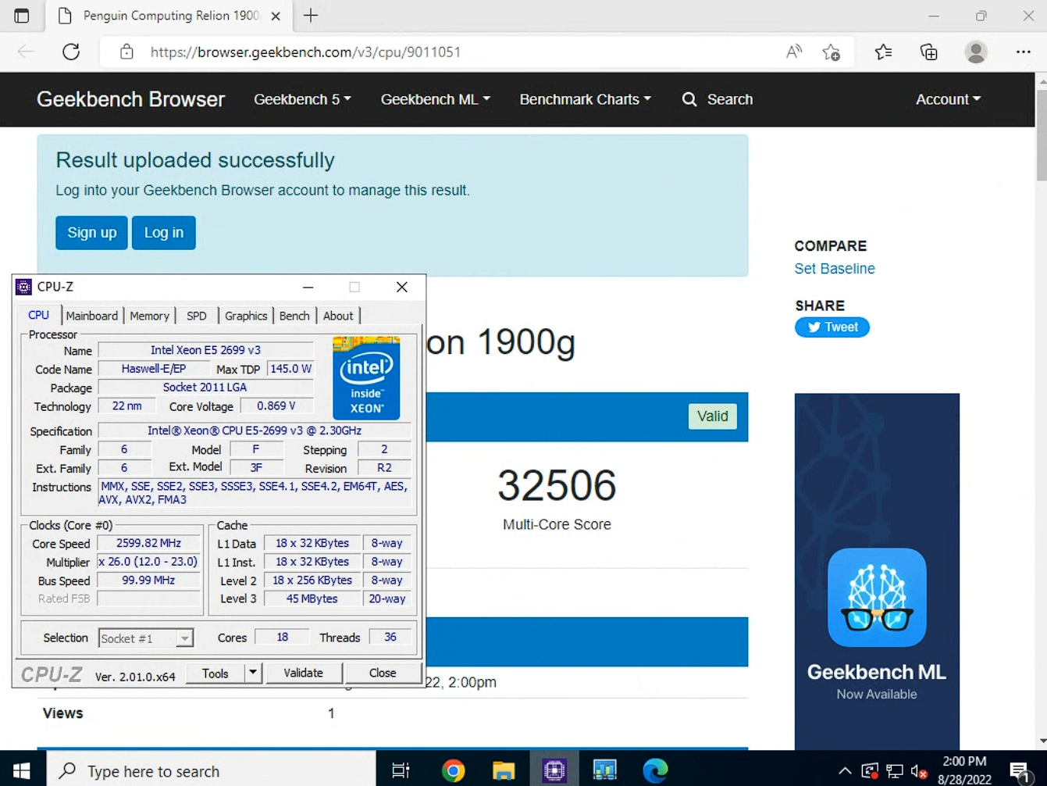Switch to the Memory tab

149,316
